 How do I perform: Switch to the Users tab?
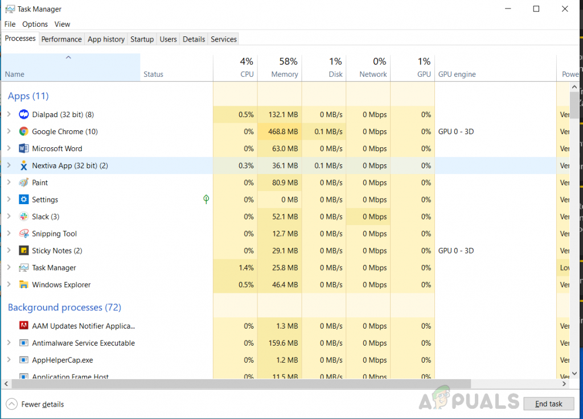[168, 39]
